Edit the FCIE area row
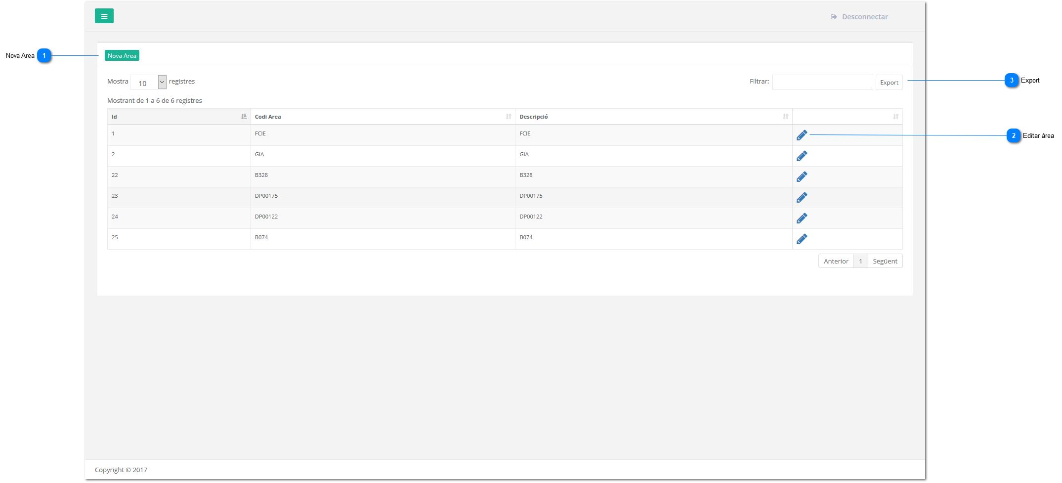Screen dimensions: 1062x483 (x=802, y=135)
